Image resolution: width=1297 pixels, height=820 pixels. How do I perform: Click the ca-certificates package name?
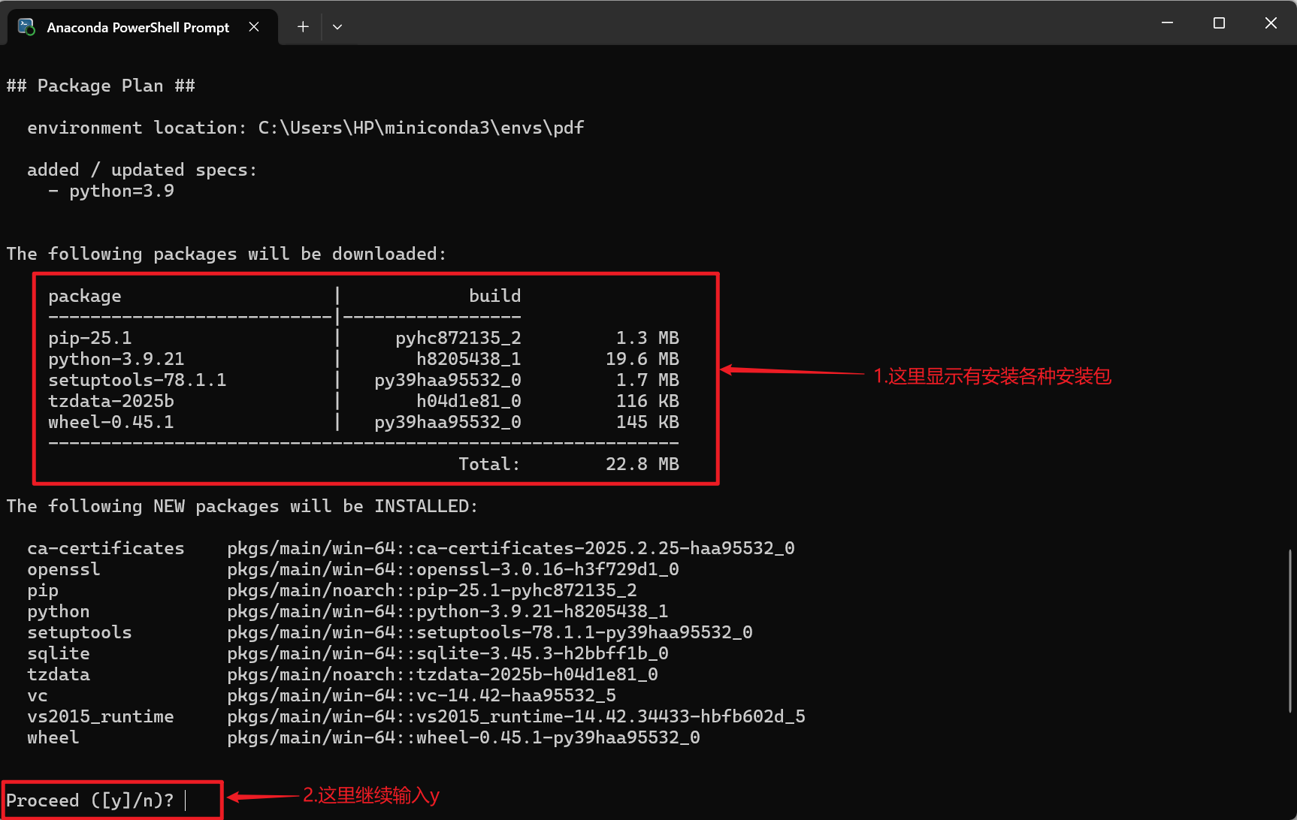point(106,548)
